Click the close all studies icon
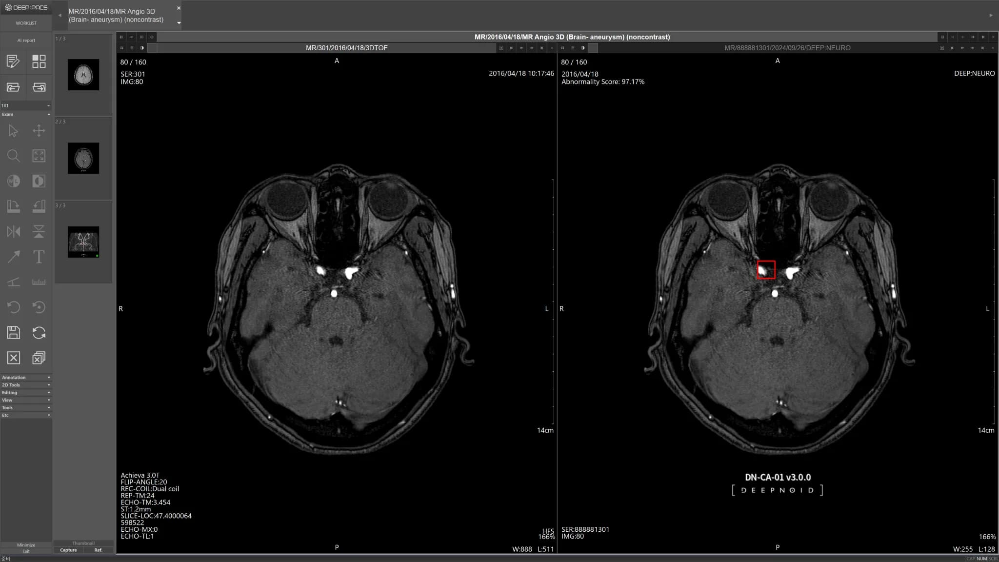The image size is (999, 562). click(39, 358)
